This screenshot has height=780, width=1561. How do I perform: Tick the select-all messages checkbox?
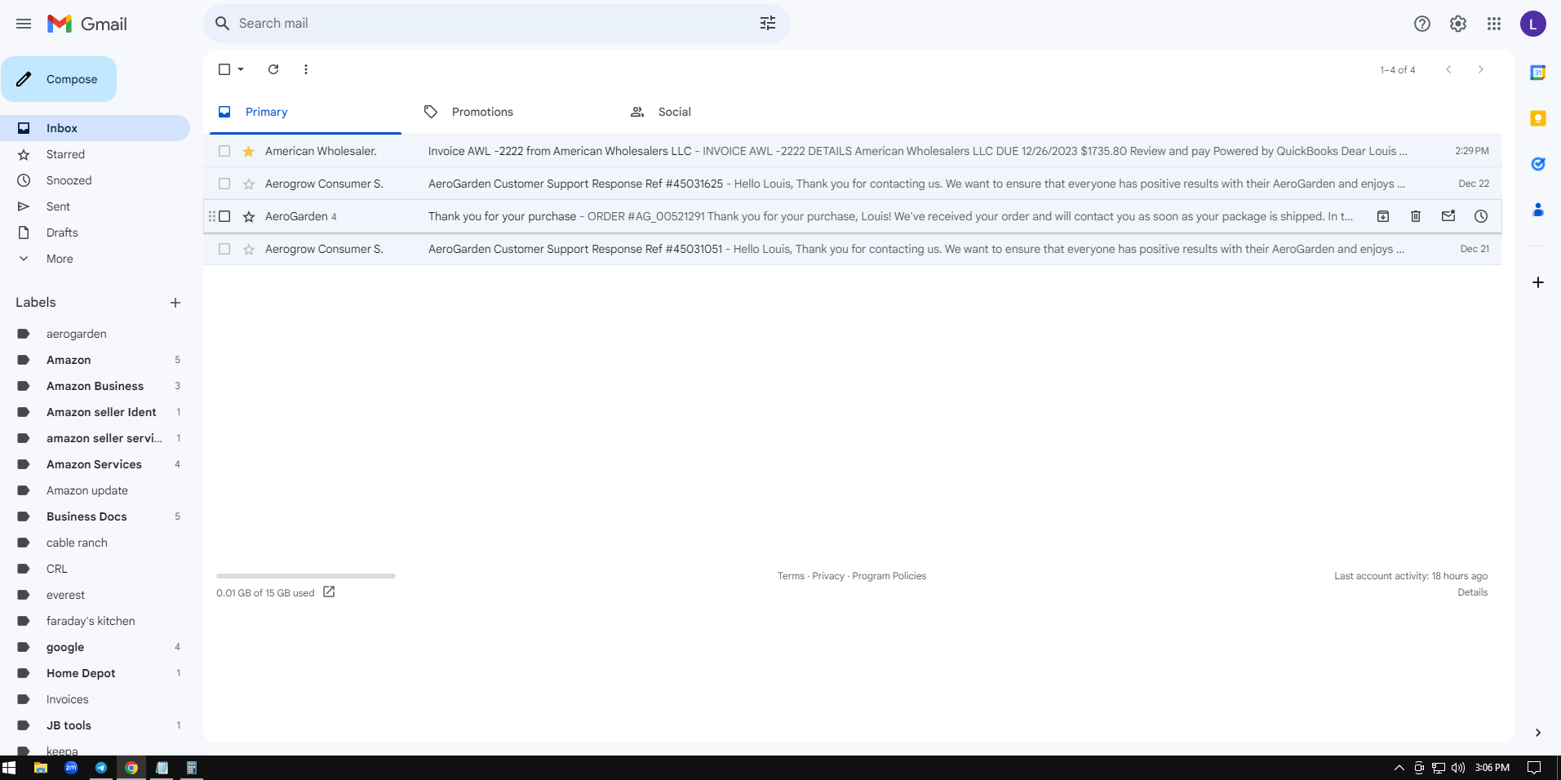(224, 69)
